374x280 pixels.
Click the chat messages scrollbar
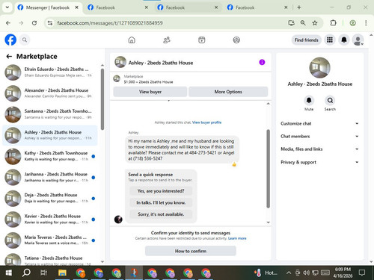[x=269, y=169]
